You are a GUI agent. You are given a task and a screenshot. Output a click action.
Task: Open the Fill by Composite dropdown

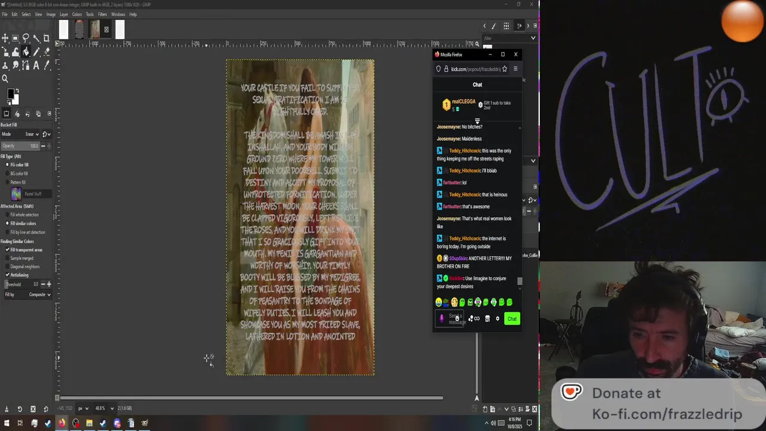(28, 295)
